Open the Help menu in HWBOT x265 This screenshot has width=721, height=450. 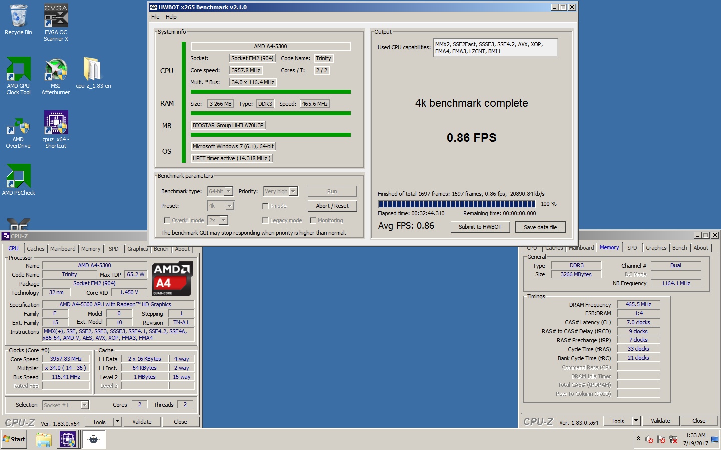(x=171, y=17)
